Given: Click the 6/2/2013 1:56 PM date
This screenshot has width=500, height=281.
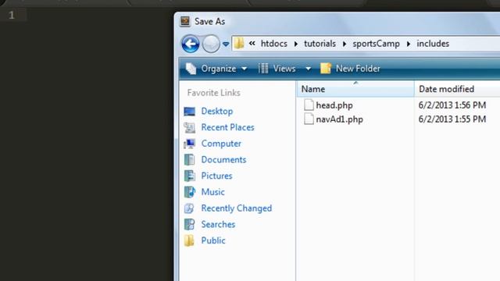Looking at the screenshot, I should point(452,105).
